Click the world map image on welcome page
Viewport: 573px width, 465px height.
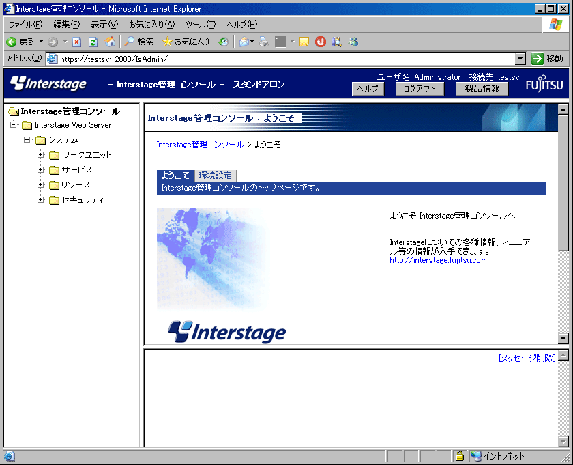point(211,258)
